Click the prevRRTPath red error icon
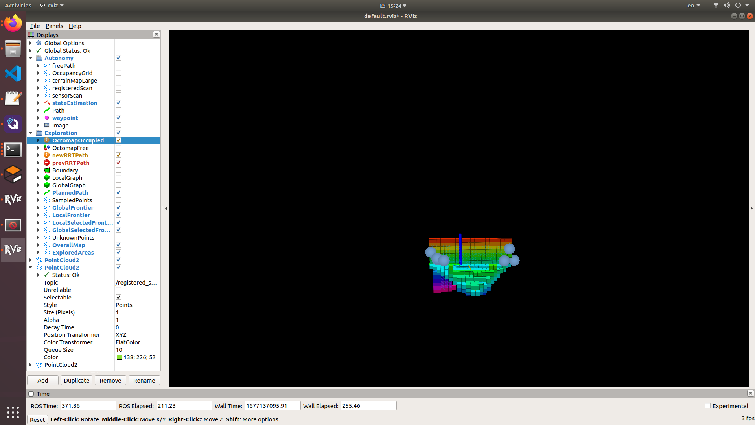 point(47,163)
